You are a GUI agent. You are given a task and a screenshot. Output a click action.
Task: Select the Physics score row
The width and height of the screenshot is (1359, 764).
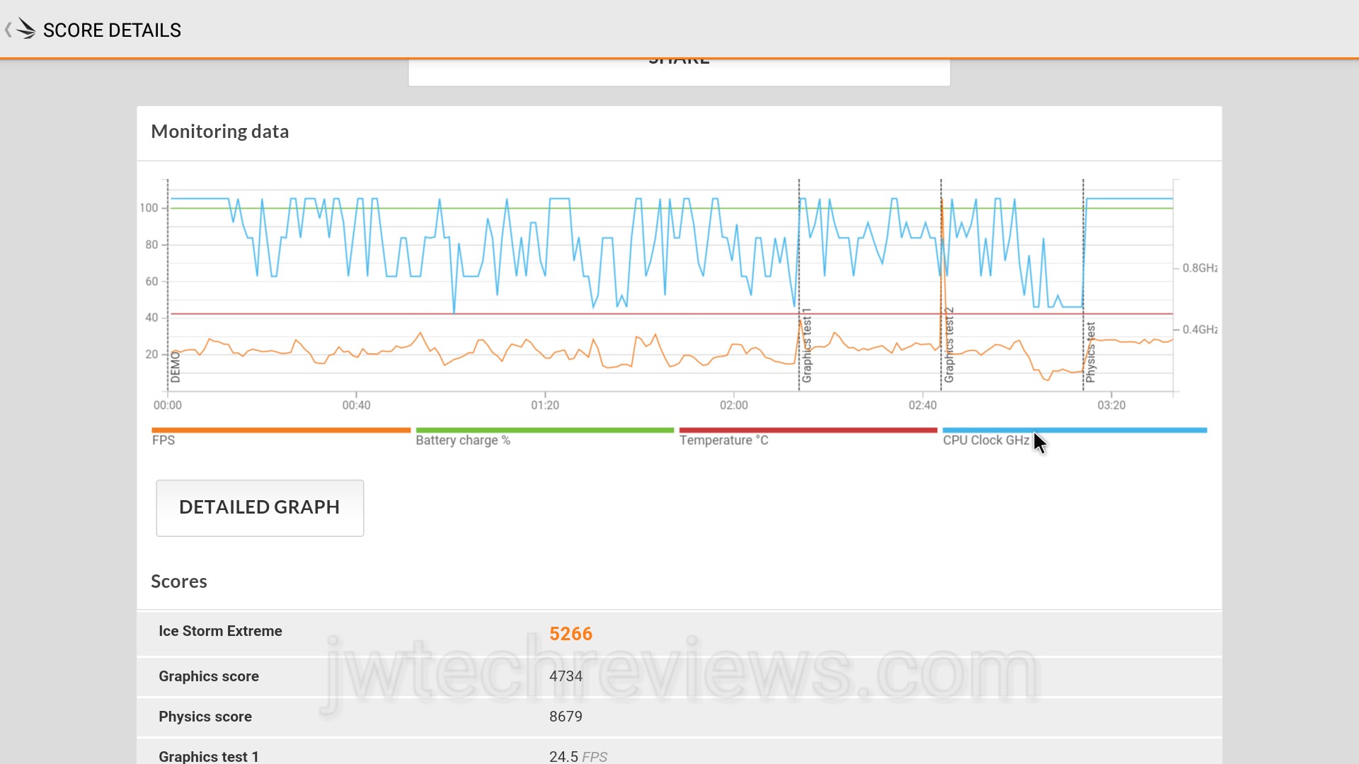205,717
